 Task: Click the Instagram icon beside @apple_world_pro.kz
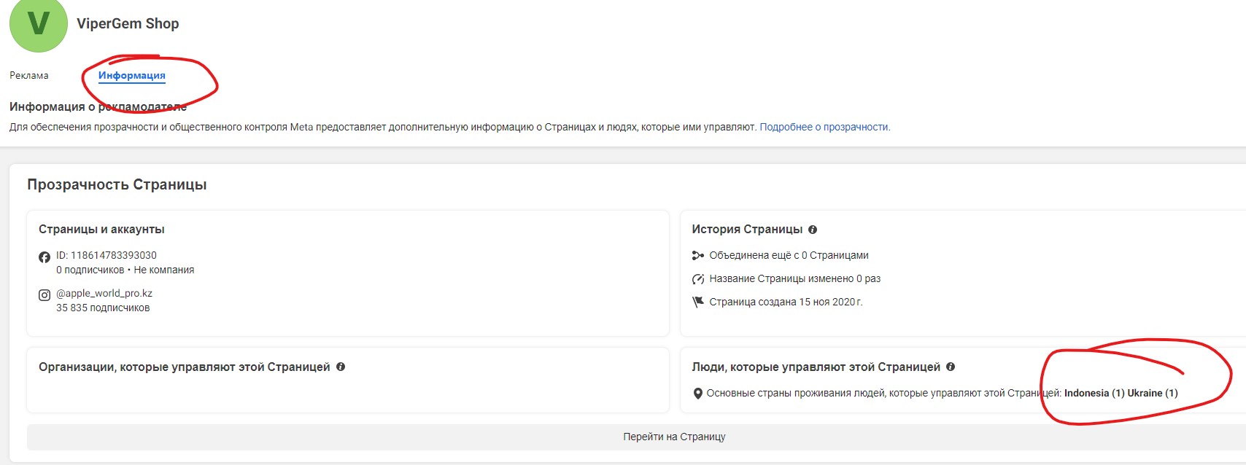click(44, 295)
